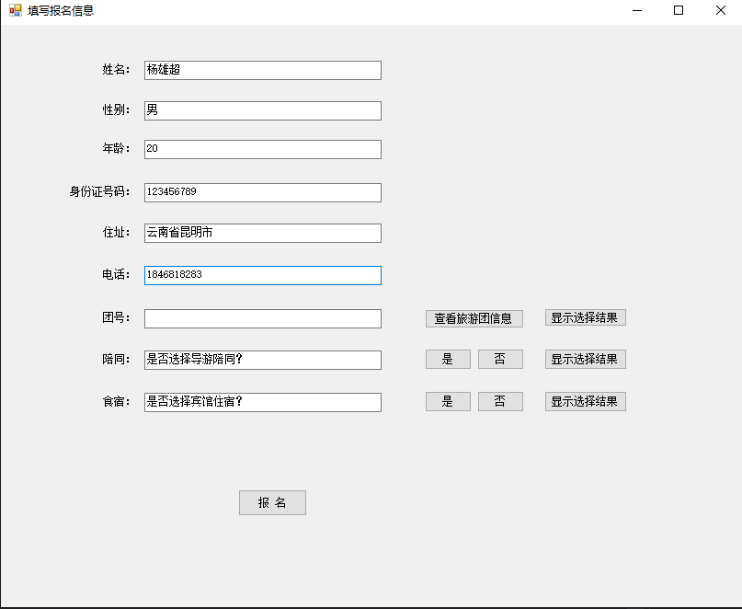
Task: Focus the 住址 address text box
Action: (x=262, y=234)
